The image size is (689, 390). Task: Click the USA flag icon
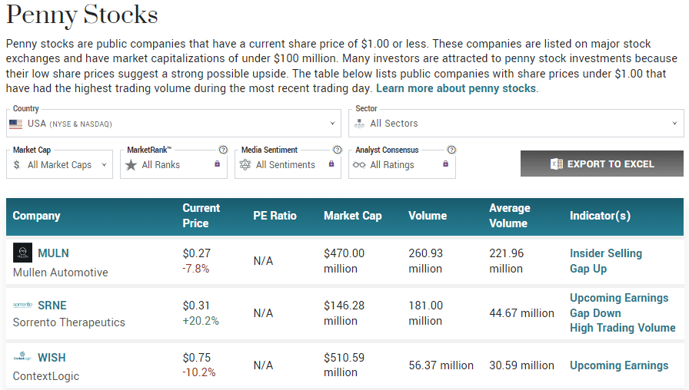16,124
